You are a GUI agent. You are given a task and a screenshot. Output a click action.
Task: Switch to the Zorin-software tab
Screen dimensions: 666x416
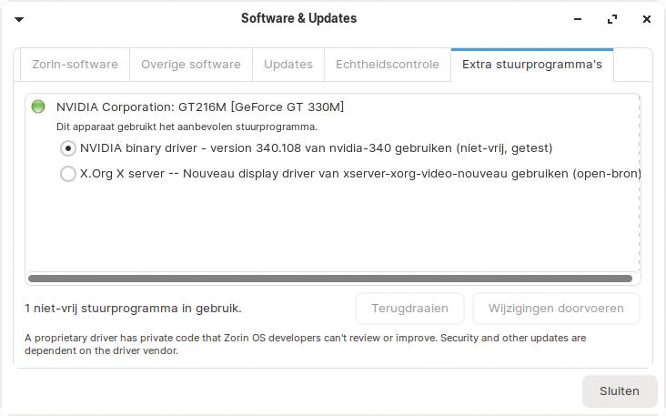coord(75,65)
